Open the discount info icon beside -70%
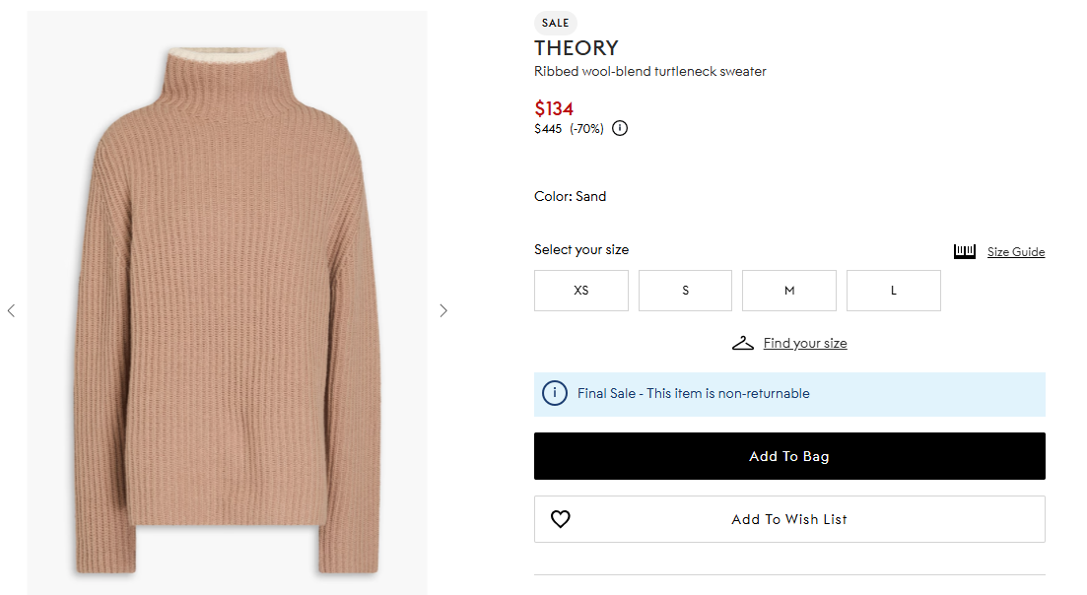The height and width of the screenshot is (595, 1087). pos(620,128)
